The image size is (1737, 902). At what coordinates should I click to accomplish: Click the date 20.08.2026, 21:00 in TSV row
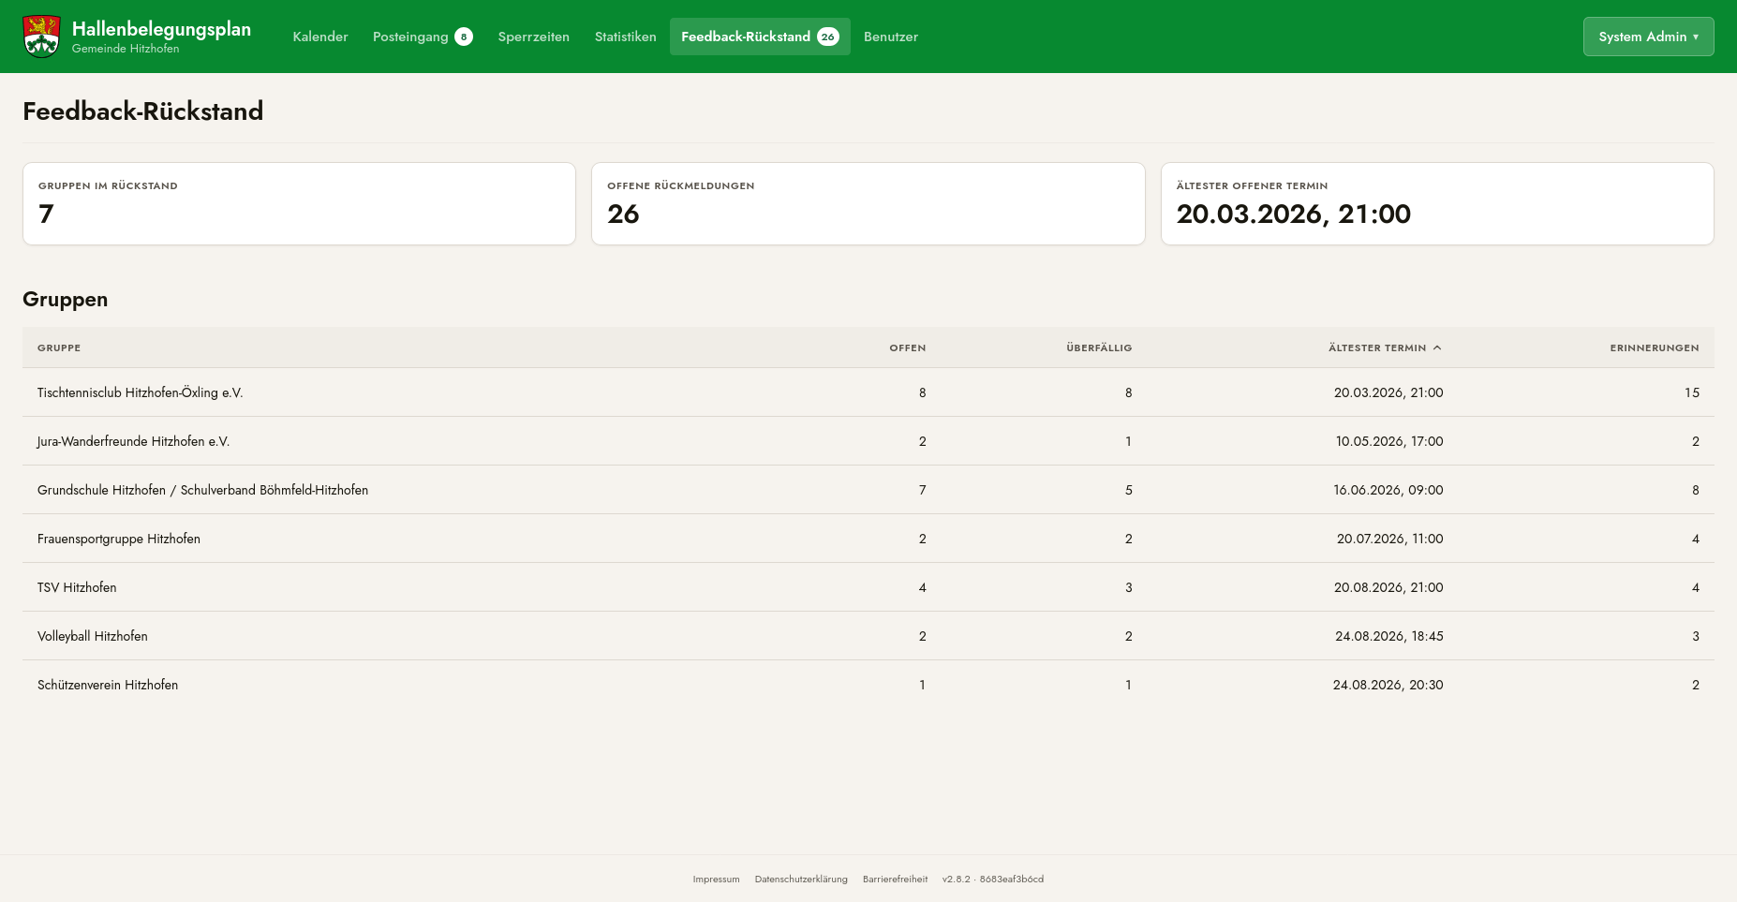coord(1388,587)
